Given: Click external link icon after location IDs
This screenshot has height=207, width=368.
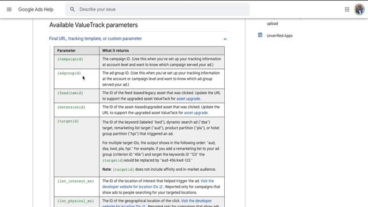Looking at the screenshot, I should coord(161,187).
